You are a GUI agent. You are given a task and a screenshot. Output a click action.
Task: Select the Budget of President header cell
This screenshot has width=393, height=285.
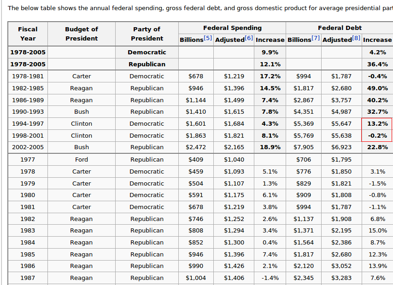click(x=82, y=34)
